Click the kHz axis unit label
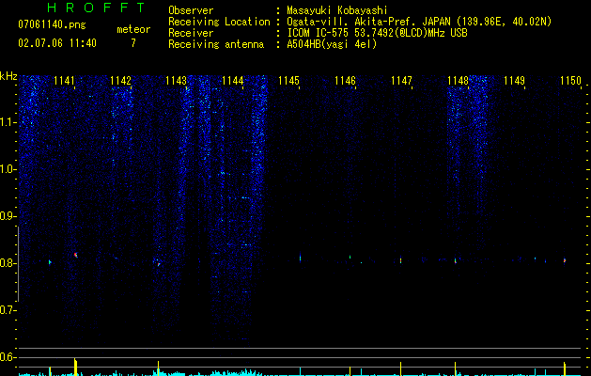The image size is (591, 376). click(8, 76)
